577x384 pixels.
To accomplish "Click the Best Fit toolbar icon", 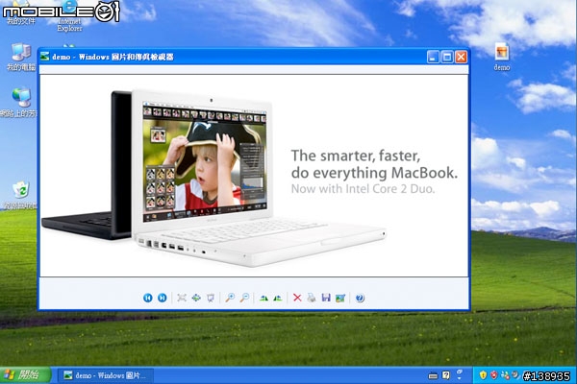I will tap(182, 298).
